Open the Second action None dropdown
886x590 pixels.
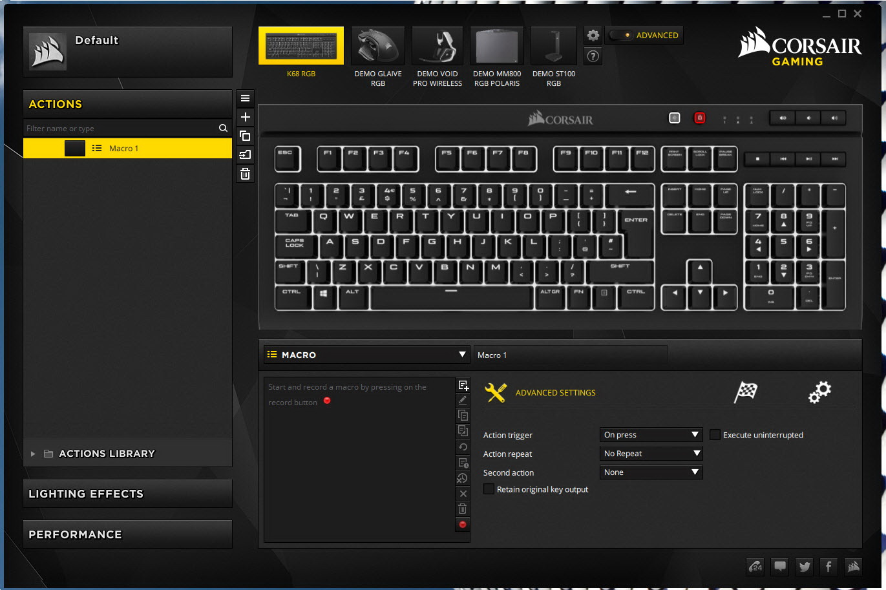pos(651,472)
